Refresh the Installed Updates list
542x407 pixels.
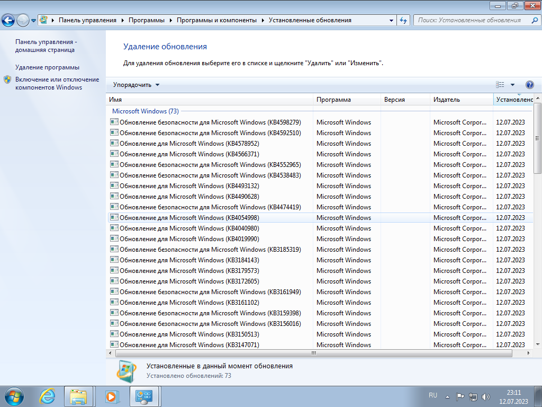tap(403, 20)
